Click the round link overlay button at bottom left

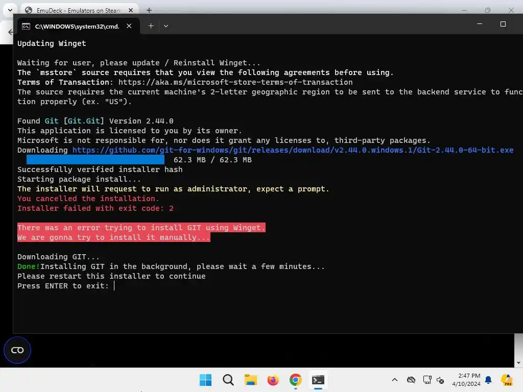point(17,350)
